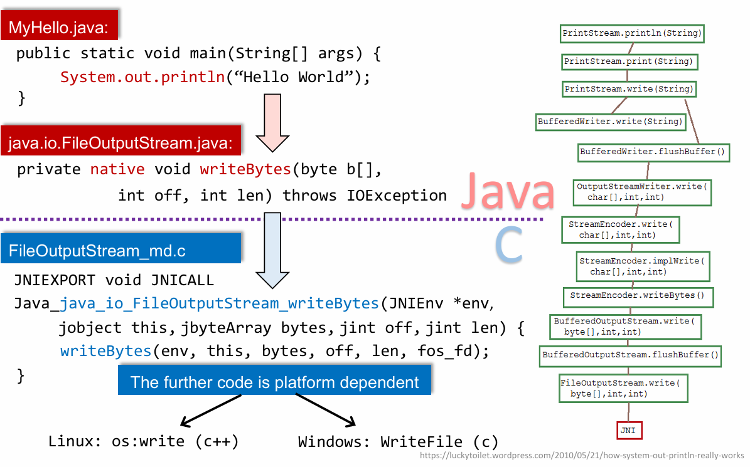This screenshot has height=467, width=750.
Task: Click the large pink Java text
Action: (x=508, y=191)
